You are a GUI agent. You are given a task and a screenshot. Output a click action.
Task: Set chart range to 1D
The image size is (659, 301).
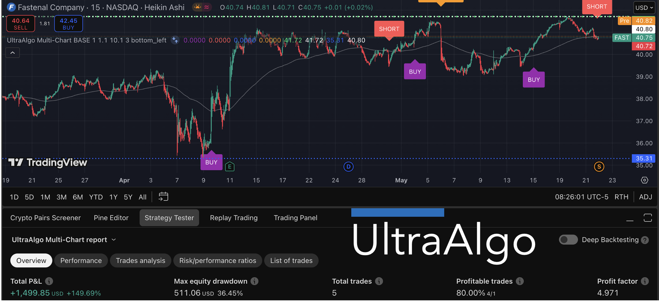tap(14, 197)
